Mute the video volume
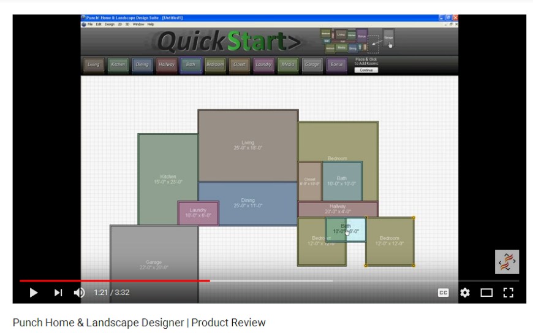533x333 pixels. pos(79,293)
